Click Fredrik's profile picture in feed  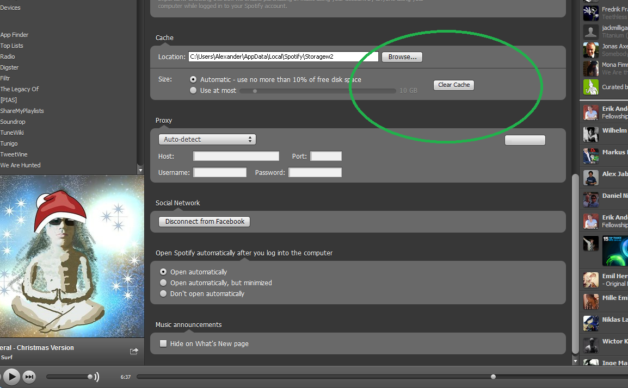pyautogui.click(x=591, y=11)
